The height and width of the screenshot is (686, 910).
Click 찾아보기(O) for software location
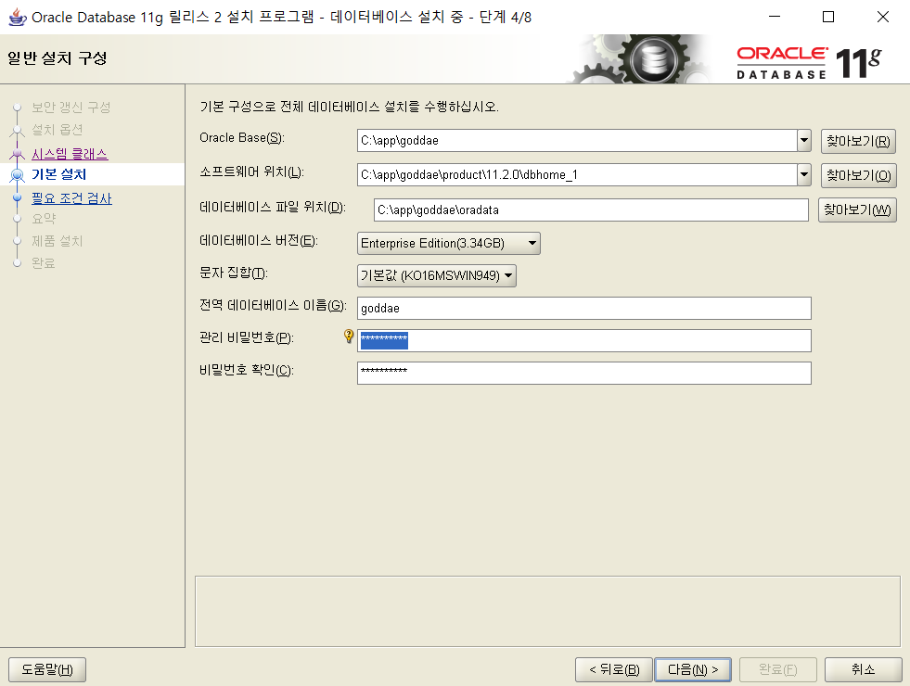[x=858, y=175]
